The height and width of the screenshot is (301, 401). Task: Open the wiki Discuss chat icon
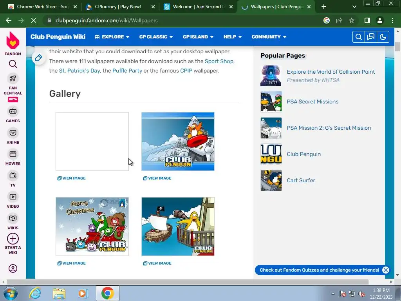371,37
